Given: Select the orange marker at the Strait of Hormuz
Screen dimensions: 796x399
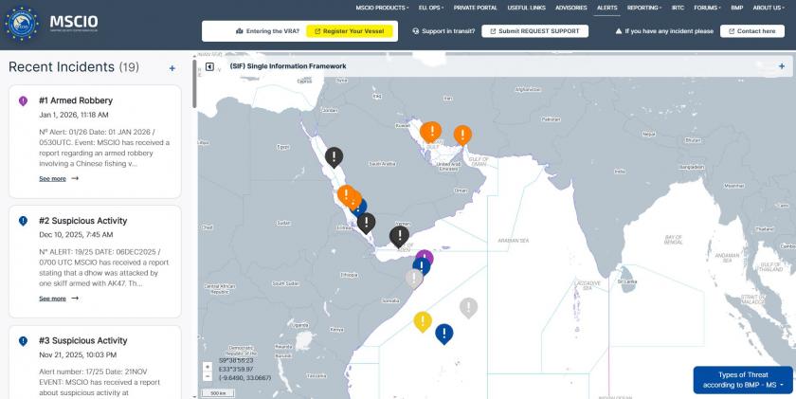Looking at the screenshot, I should click(x=462, y=135).
